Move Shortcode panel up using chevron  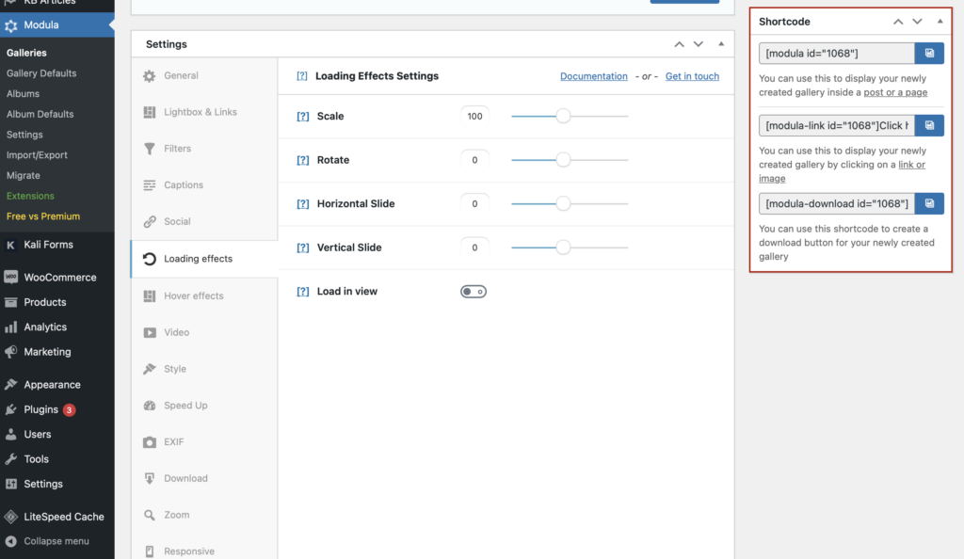coord(898,21)
